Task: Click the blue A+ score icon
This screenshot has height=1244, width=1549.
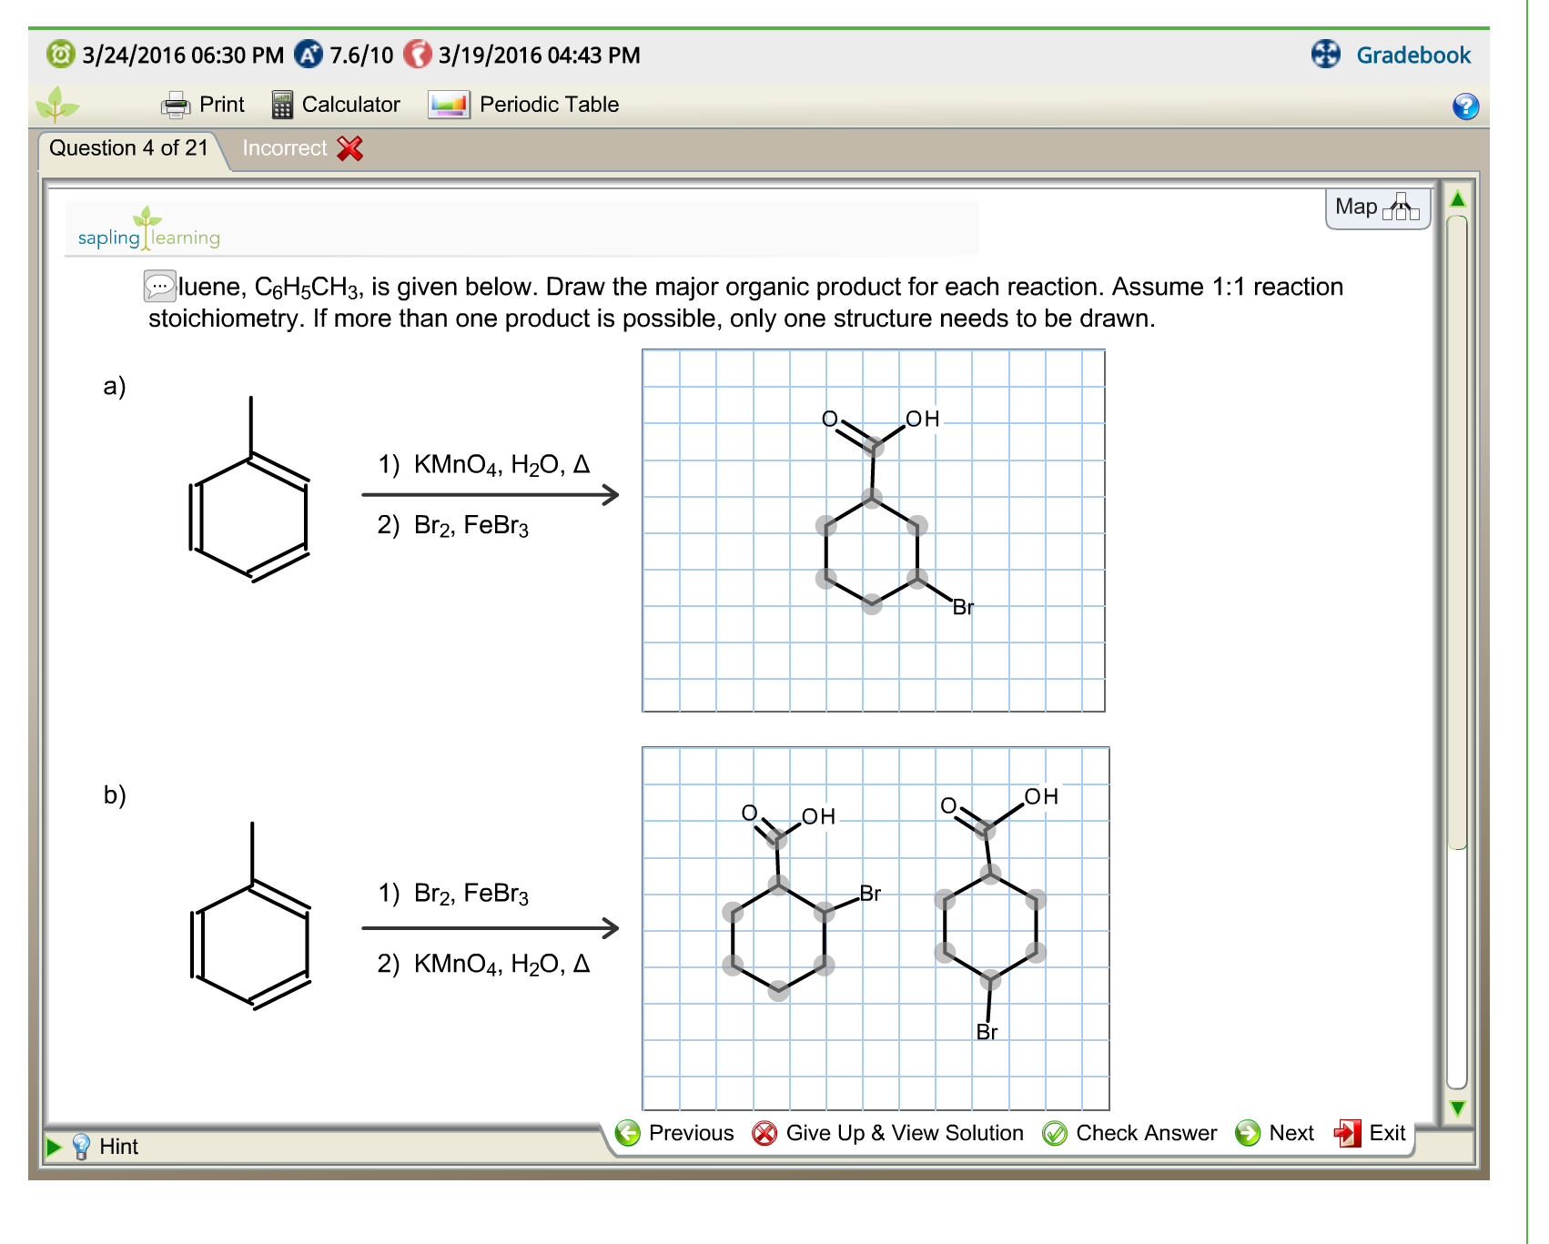Action: (x=309, y=55)
